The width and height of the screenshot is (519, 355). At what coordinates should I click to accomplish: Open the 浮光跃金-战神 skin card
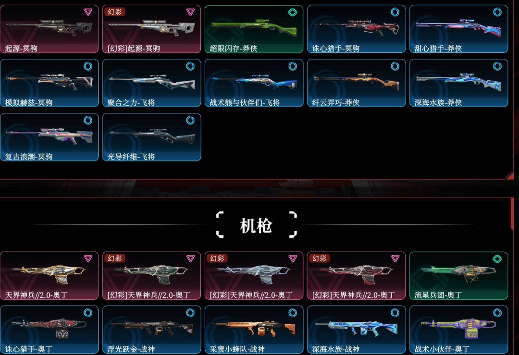(x=151, y=330)
